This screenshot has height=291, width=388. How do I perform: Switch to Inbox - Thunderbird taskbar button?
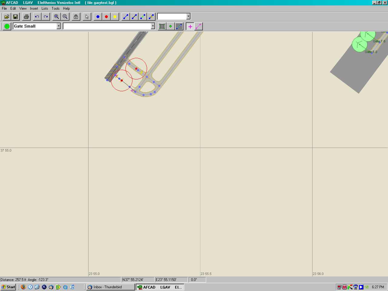(x=110, y=287)
